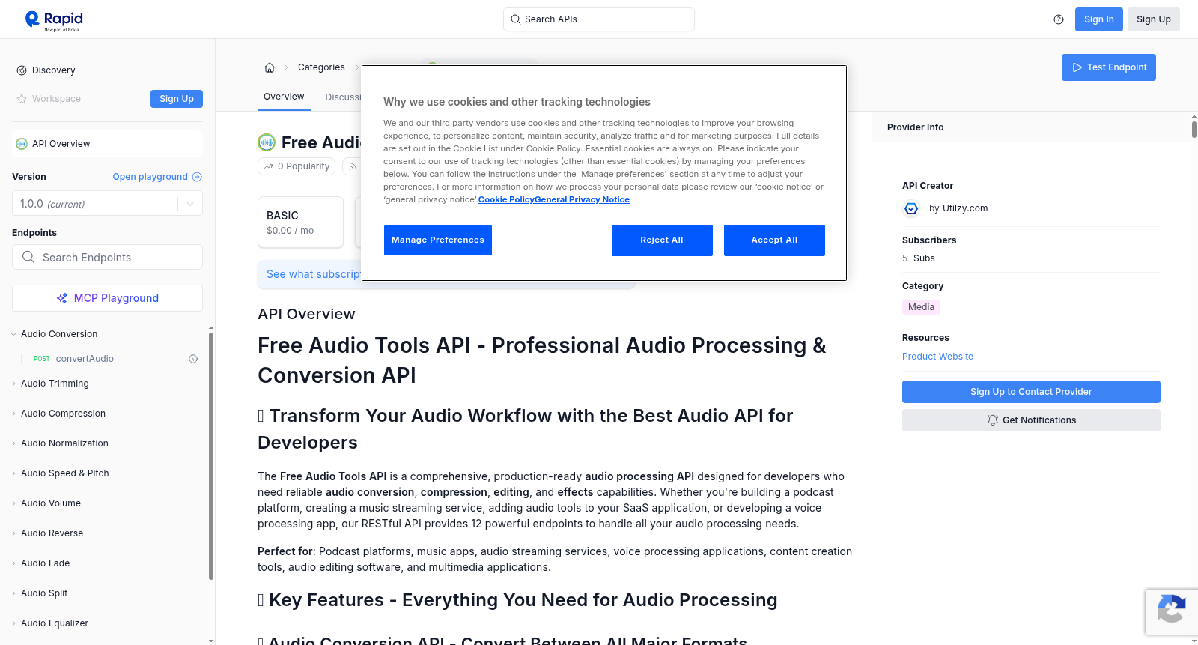
Task: Click the '5 Subs' subscribers text
Action: click(919, 258)
